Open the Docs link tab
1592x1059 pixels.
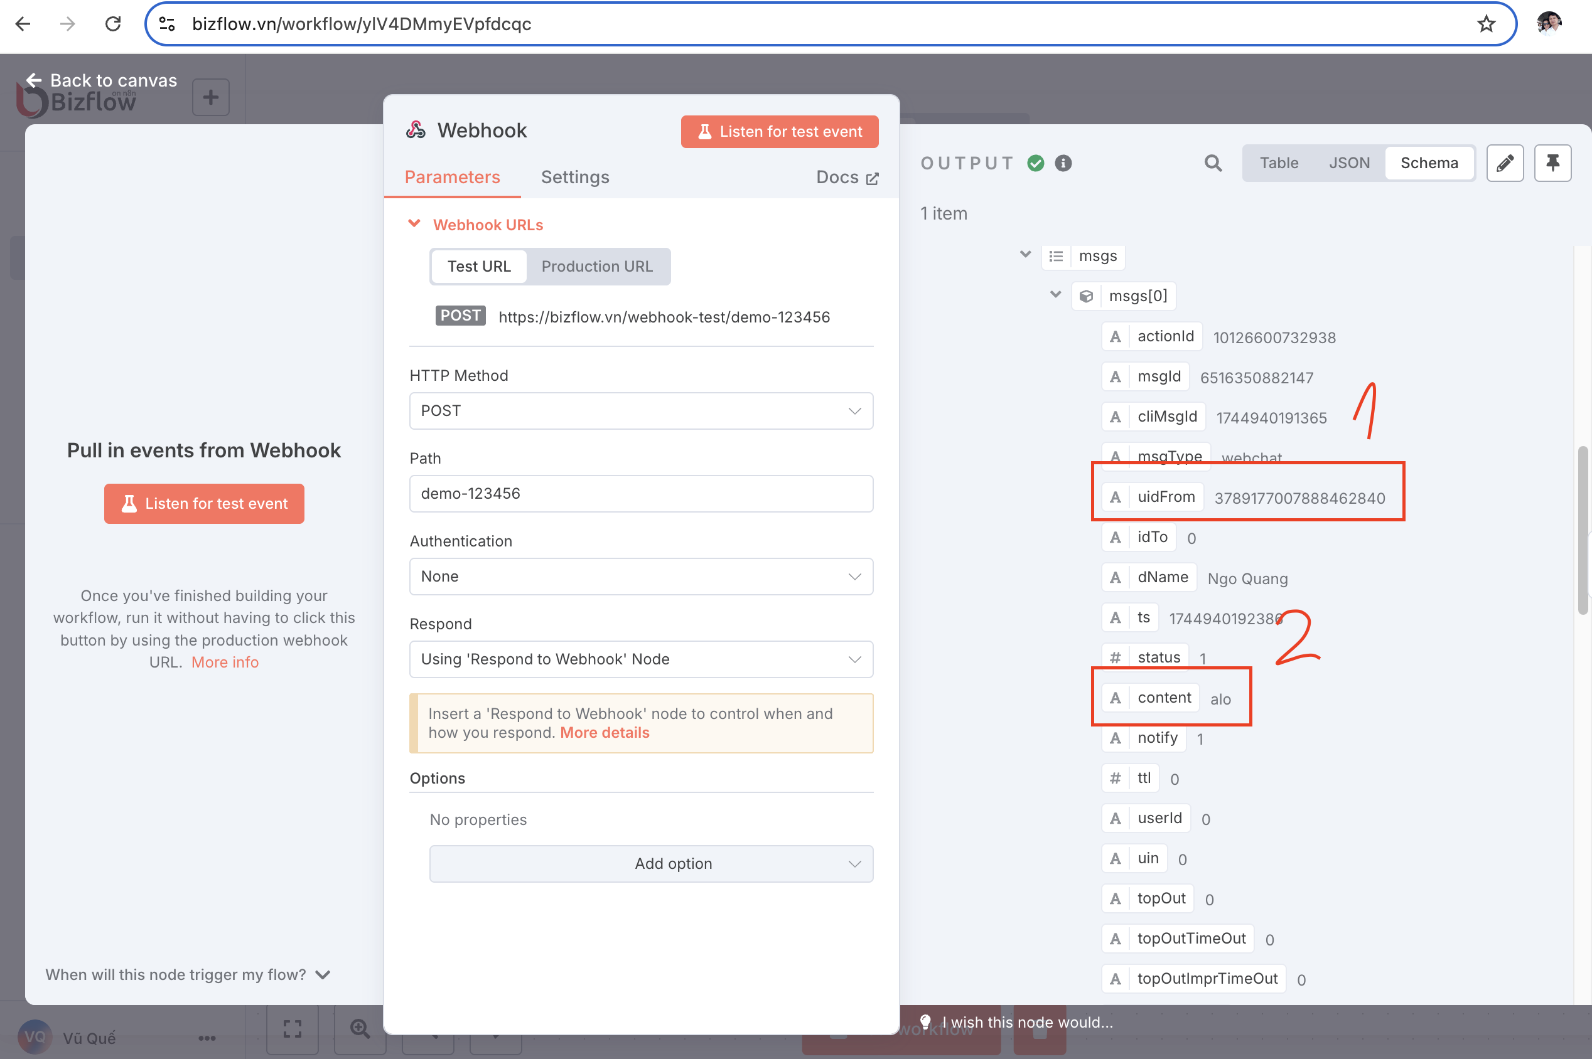[846, 177]
